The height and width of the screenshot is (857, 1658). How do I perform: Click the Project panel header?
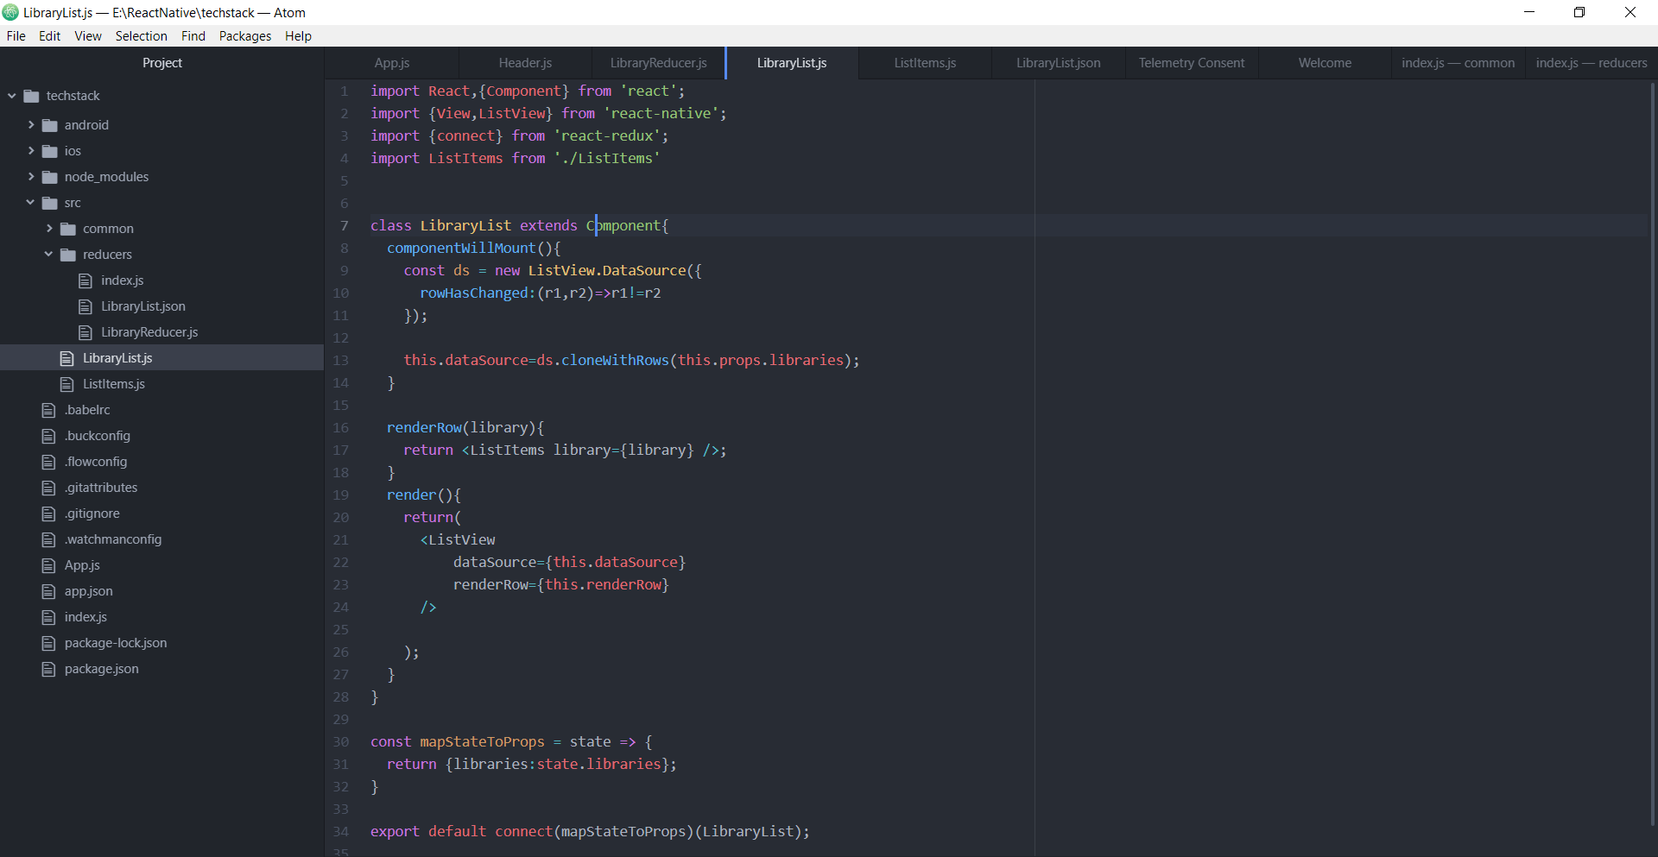coord(162,63)
